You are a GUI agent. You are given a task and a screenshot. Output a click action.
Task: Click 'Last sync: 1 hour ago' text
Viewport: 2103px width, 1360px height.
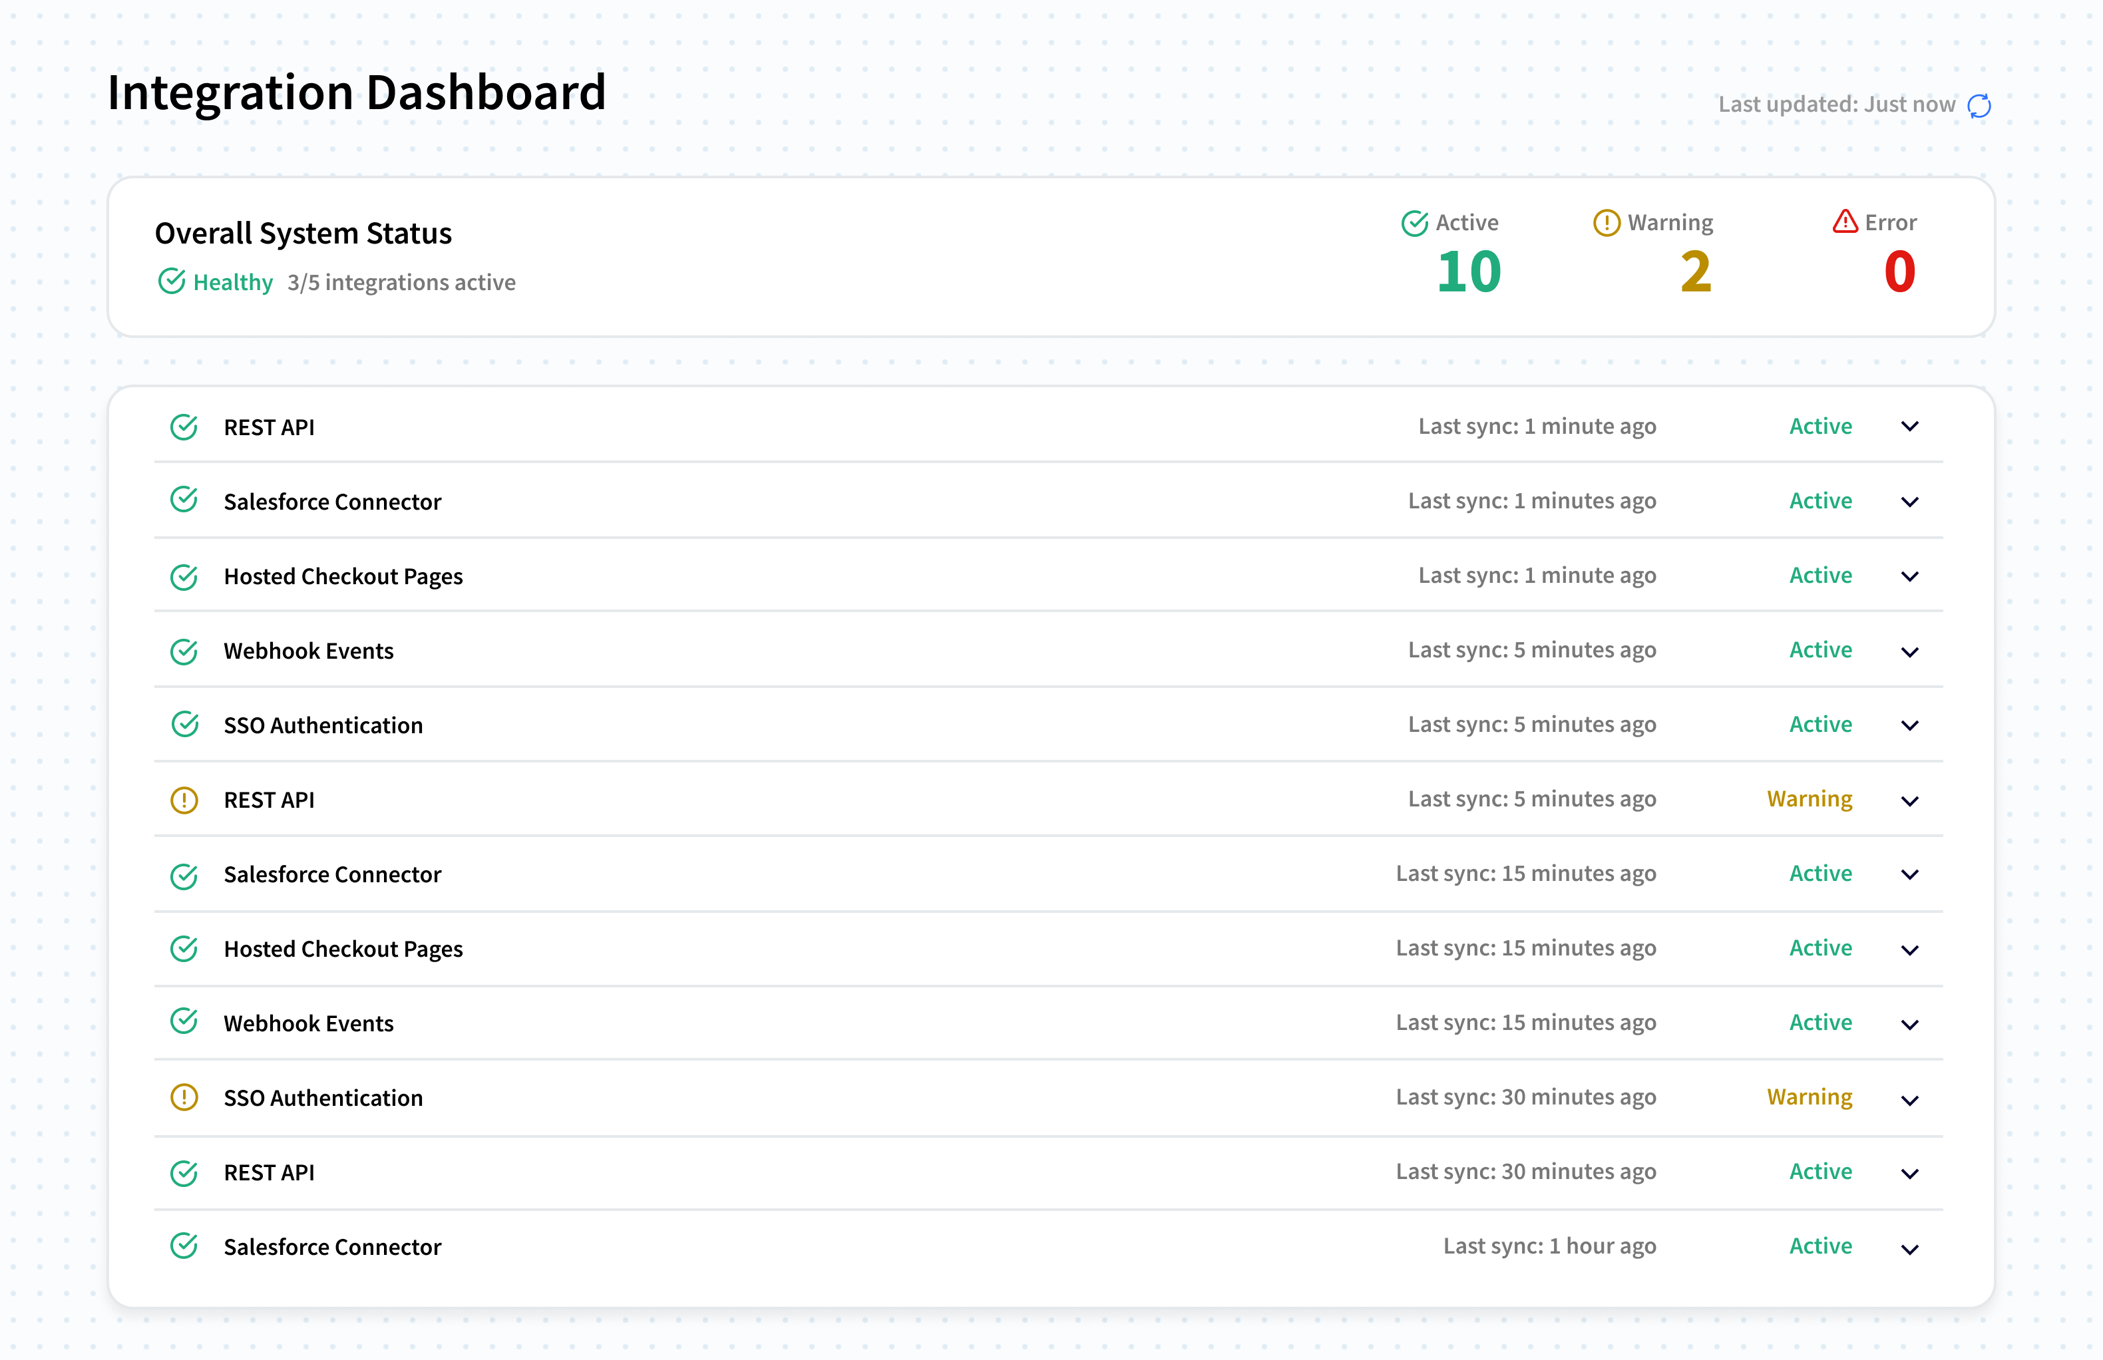(x=1549, y=1246)
